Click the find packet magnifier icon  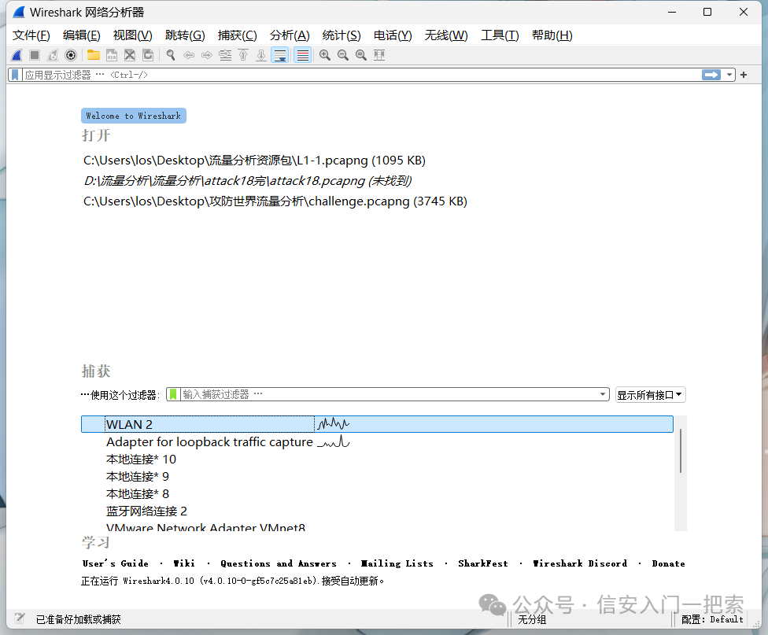[x=171, y=55]
